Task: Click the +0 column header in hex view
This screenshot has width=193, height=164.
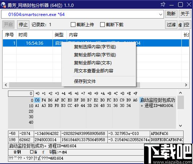Action: click(37, 93)
